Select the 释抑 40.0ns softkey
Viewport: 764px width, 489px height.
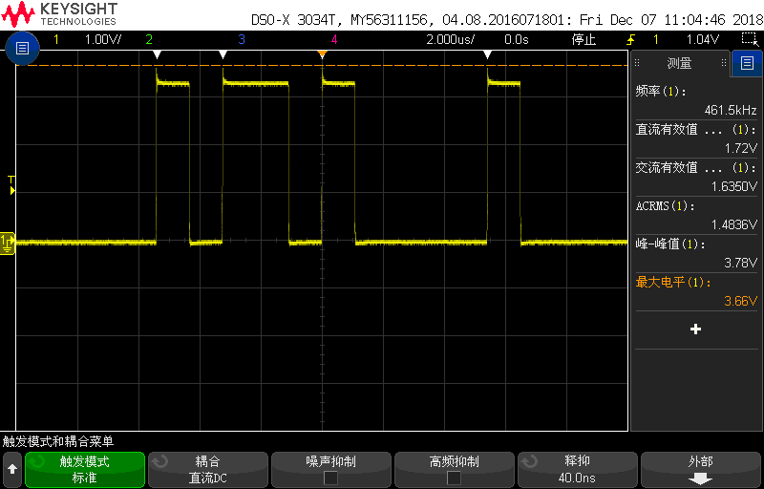point(578,470)
